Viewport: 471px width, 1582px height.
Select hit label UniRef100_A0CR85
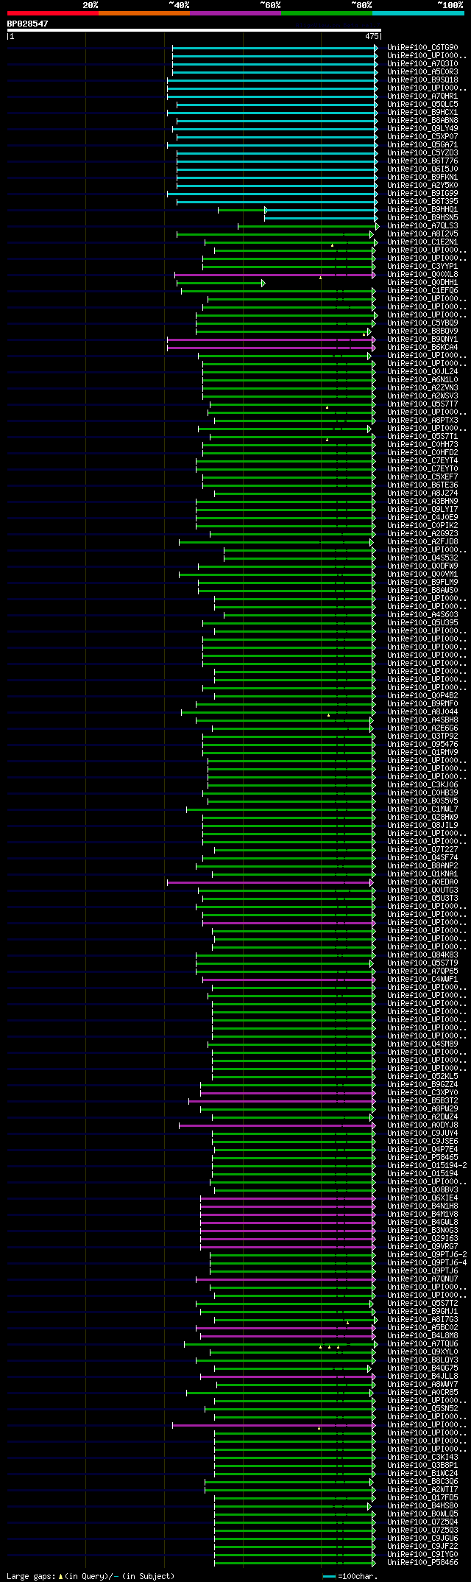pos(422,1393)
